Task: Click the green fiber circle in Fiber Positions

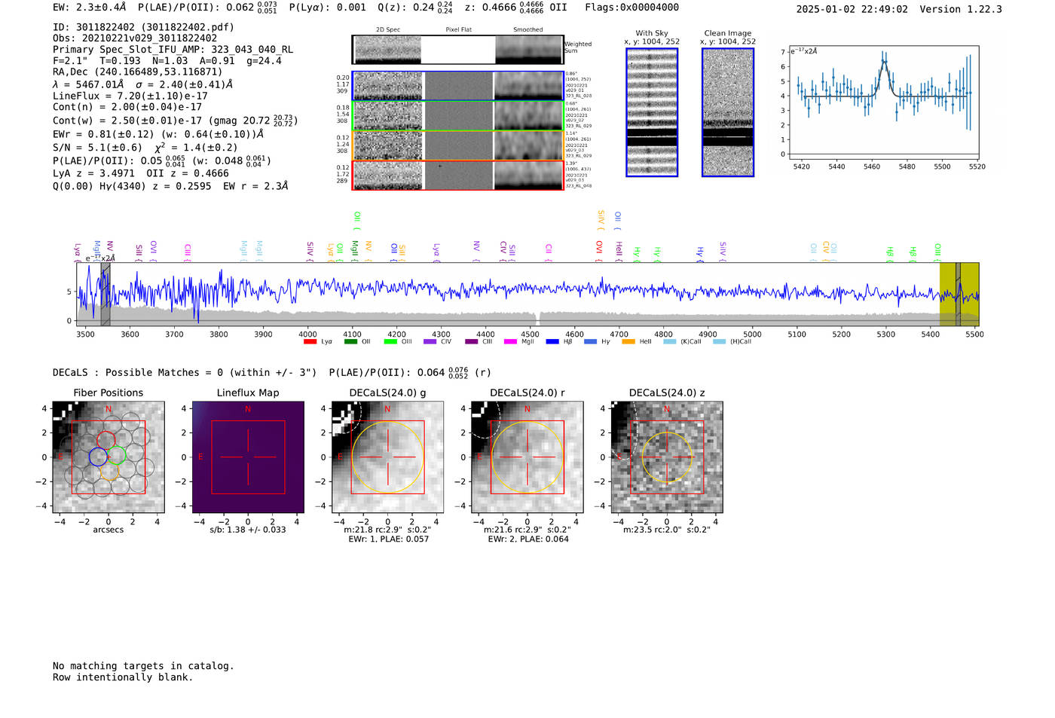Action: tap(116, 456)
